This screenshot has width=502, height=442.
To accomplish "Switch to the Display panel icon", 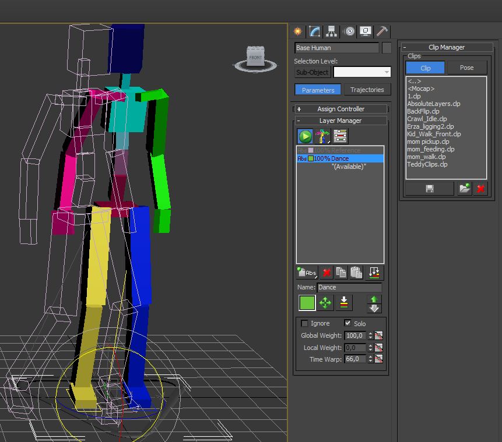I will (365, 31).
